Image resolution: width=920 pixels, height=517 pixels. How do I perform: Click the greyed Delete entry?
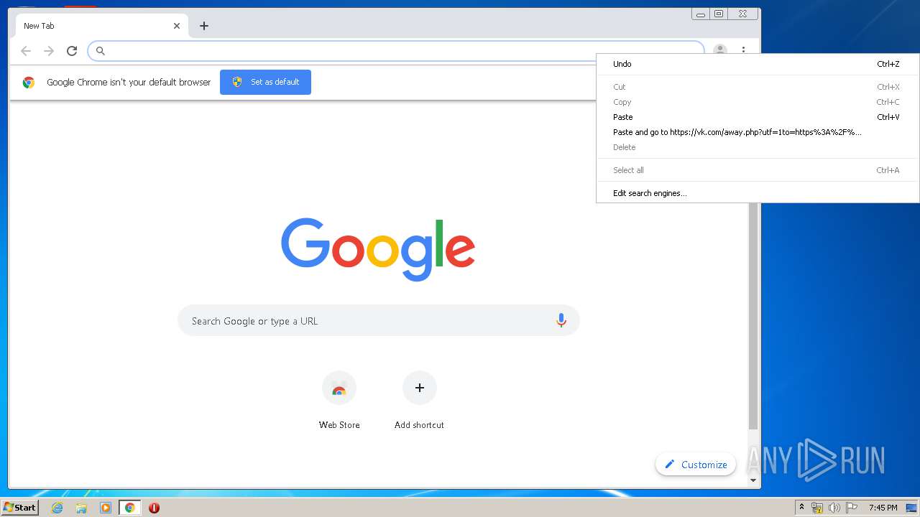point(758,147)
